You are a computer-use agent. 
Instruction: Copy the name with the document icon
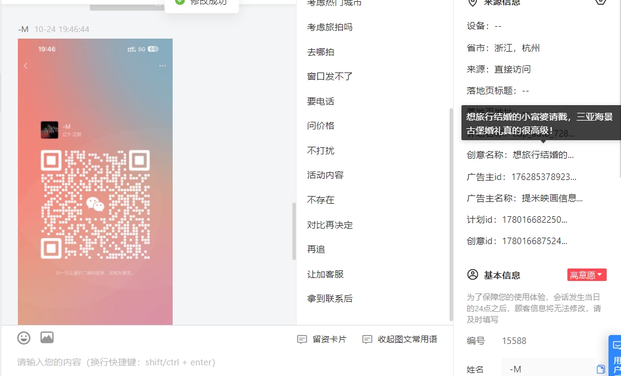point(601,369)
